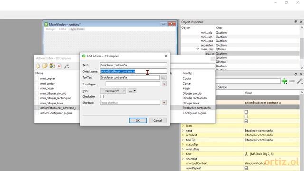Expand the text property row

pos(183,131)
